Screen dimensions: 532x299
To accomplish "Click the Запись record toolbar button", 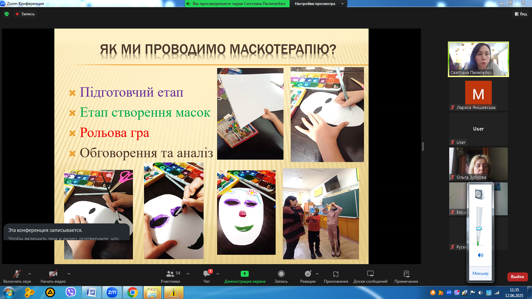I will click(281, 276).
